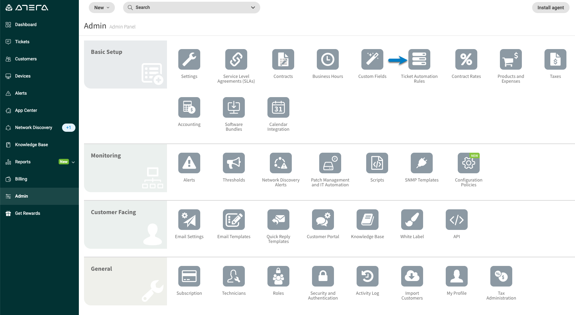The height and width of the screenshot is (315, 575).
Task: Open the Custom Fields wand icon
Action: (x=372, y=59)
